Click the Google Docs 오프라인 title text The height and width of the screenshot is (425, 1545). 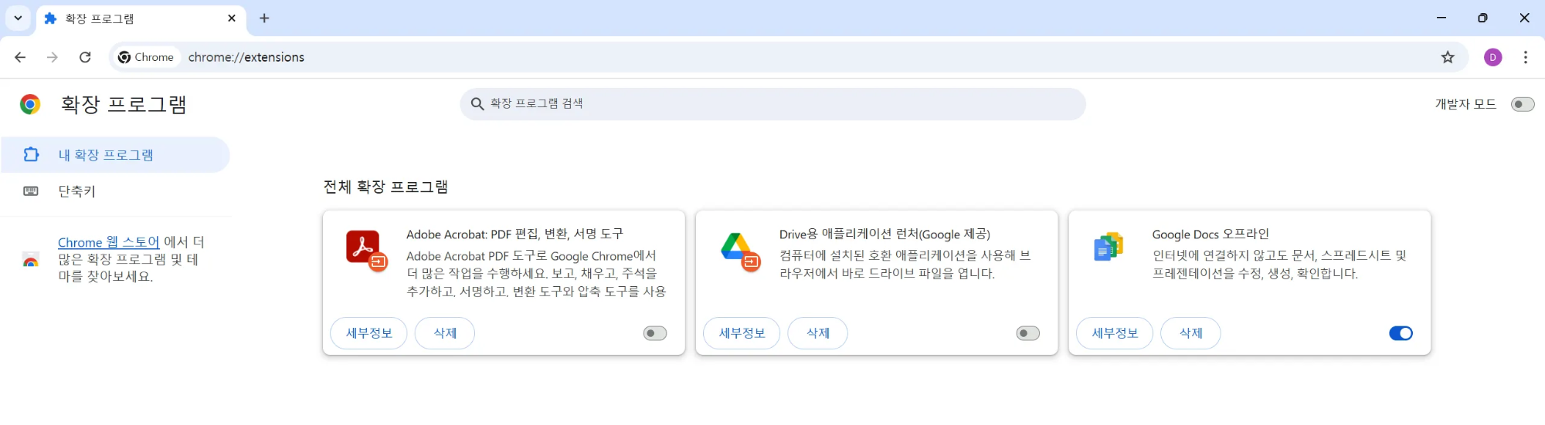coord(1211,234)
